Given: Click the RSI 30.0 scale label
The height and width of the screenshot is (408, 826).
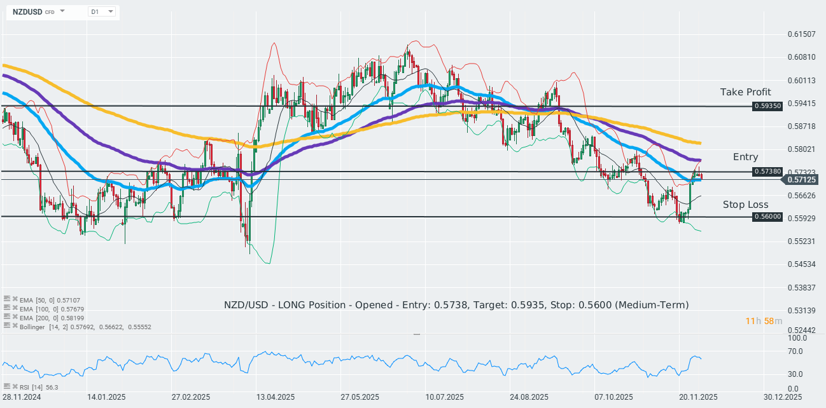Looking at the screenshot, I should (x=795, y=374).
